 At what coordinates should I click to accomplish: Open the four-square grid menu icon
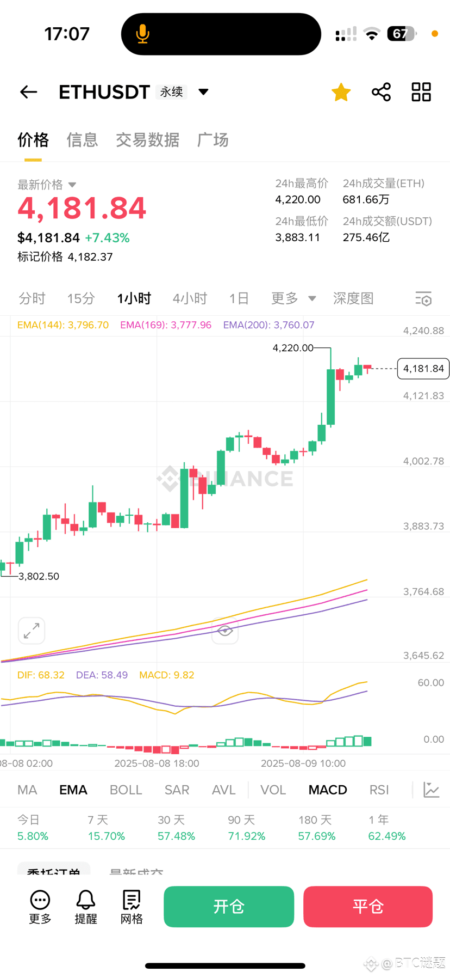click(x=421, y=92)
